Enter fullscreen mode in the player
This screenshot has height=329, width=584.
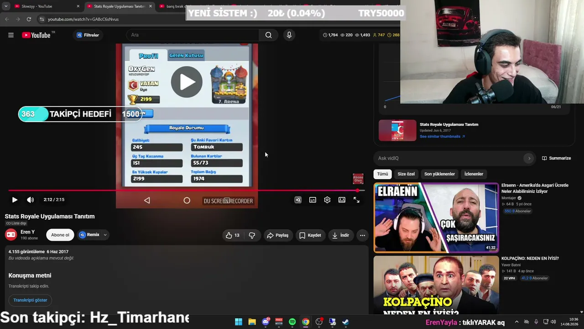tap(356, 200)
